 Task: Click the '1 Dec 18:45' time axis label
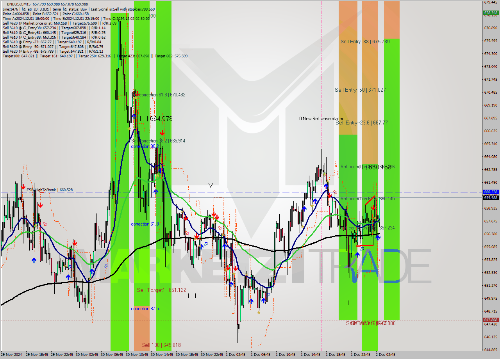coord(336,355)
